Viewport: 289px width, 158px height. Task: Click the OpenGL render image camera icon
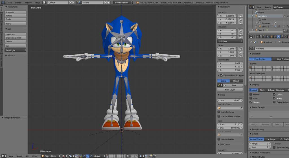(151, 156)
